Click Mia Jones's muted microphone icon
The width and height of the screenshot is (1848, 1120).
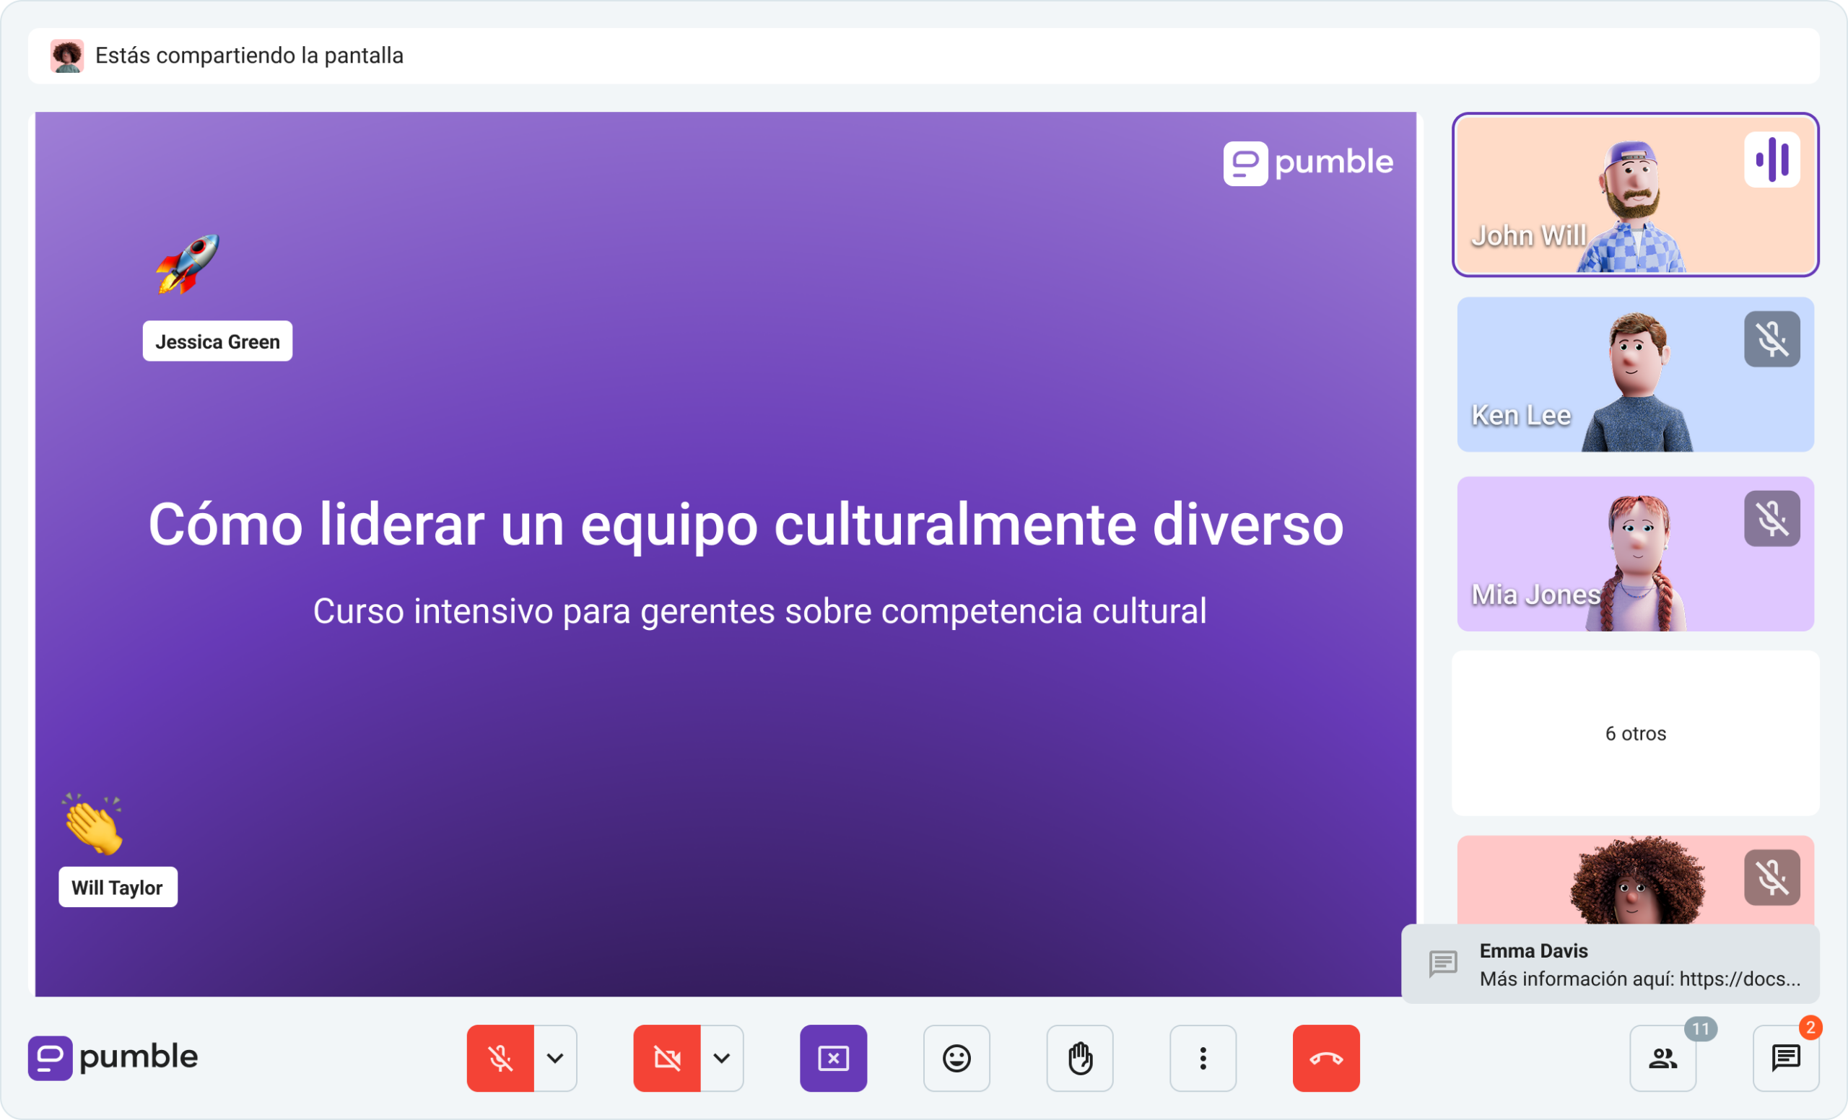coord(1772,517)
